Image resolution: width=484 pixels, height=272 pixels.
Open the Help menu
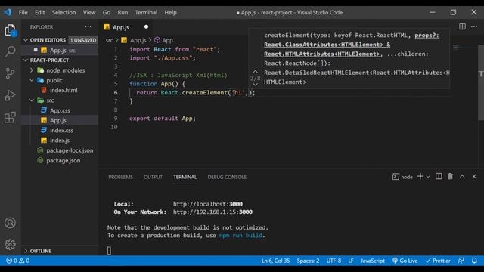(170, 12)
